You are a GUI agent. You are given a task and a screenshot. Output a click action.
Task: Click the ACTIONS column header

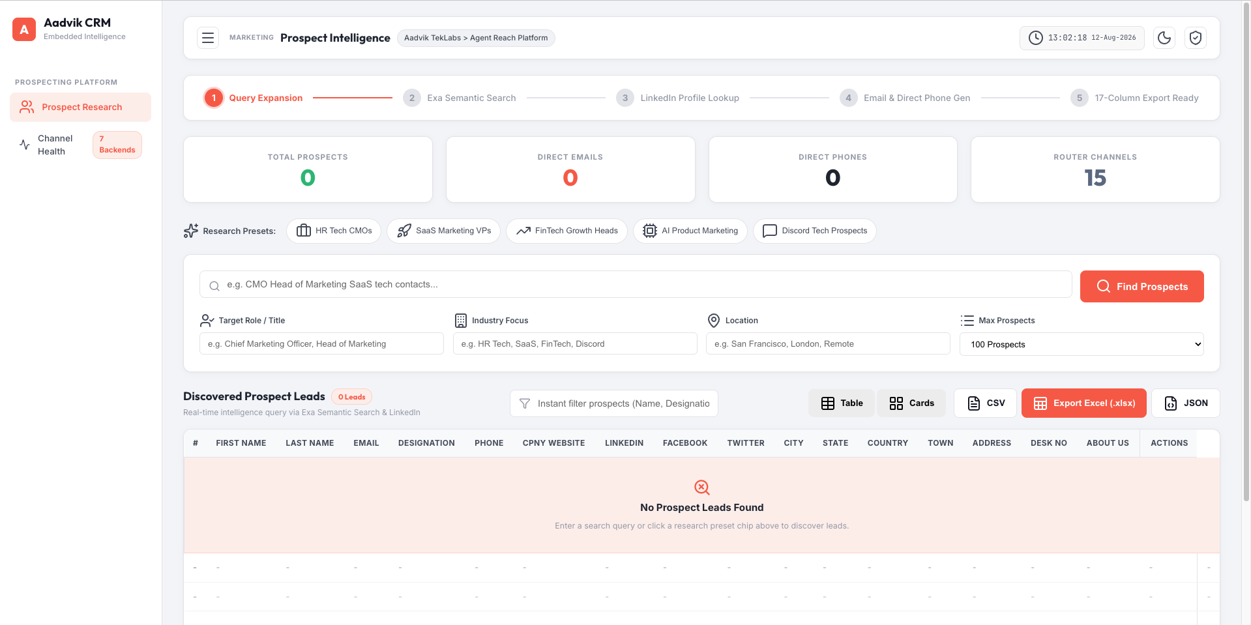coord(1169,443)
